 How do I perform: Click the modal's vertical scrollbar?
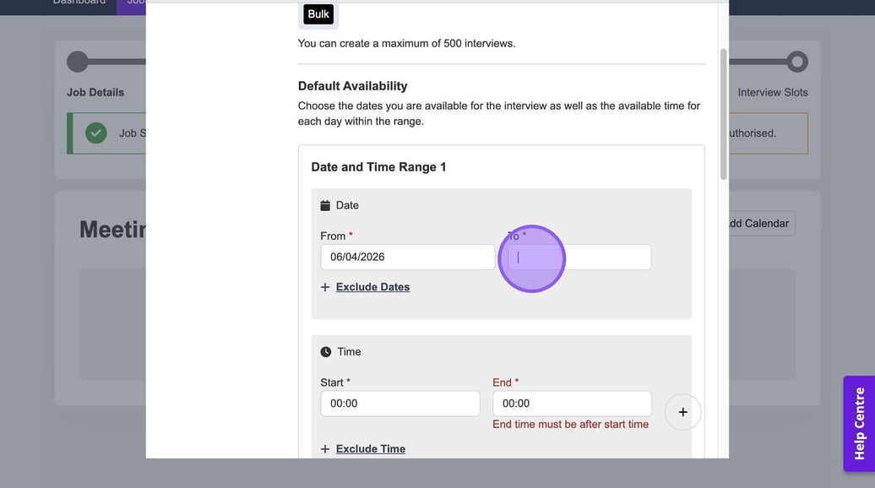point(723,114)
